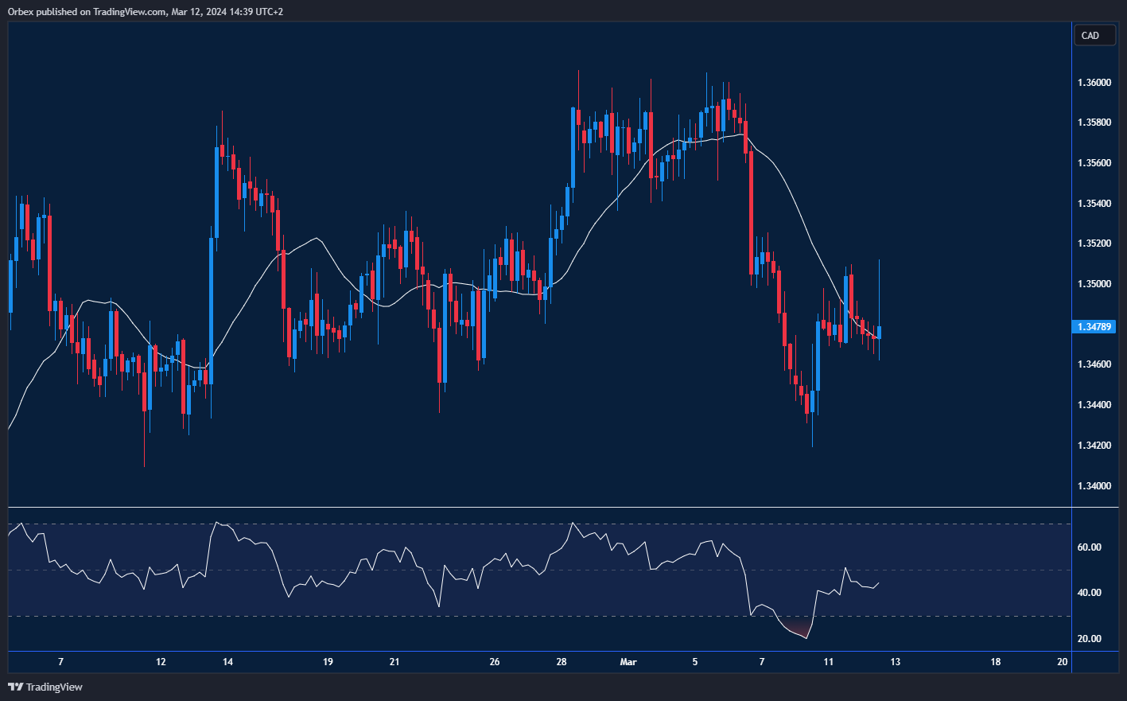Open the TradingView wordmark link
The height and width of the screenshot is (701, 1127).
point(54,687)
